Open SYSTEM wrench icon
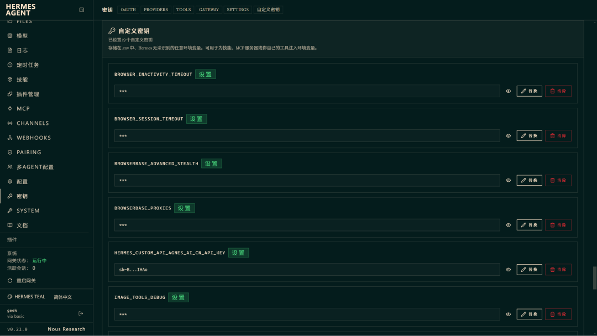The image size is (597, 336). [x=10, y=211]
